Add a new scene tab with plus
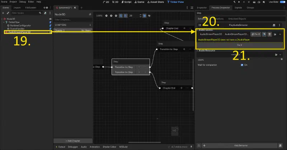This screenshot has height=150, width=287. coord(81,7)
